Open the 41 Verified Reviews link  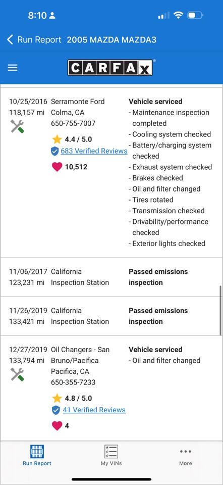[94, 410]
